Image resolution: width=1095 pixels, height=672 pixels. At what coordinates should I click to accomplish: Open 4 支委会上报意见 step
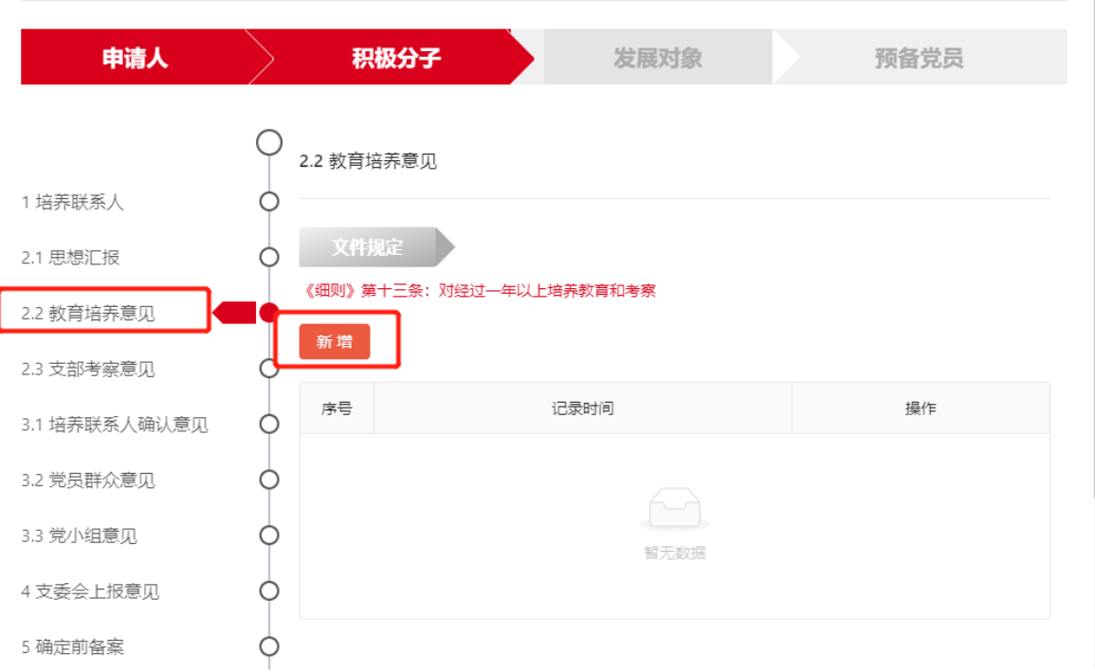pos(91,591)
